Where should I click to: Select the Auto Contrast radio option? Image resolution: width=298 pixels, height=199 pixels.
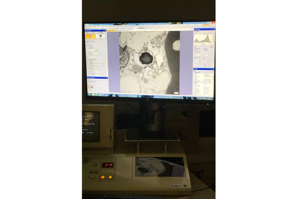194,57
